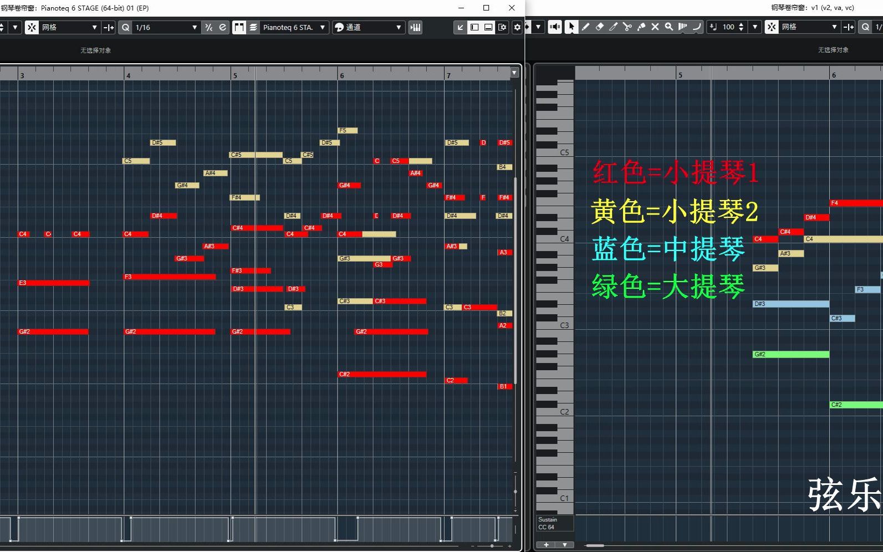Add controller lane with plus button

pos(546,545)
